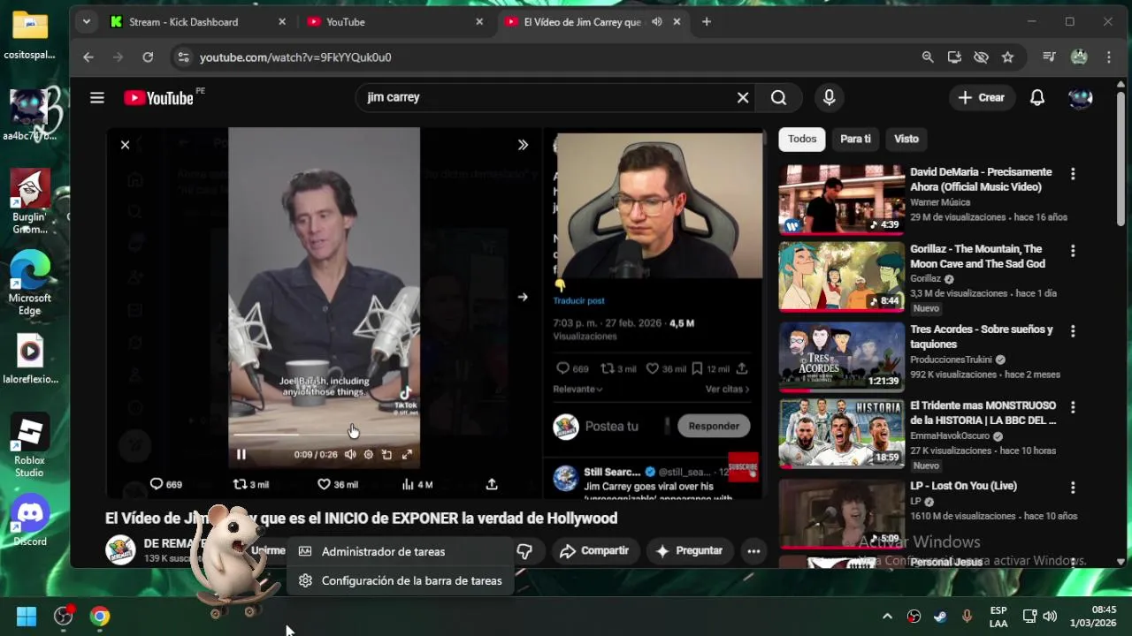Open the DE REMATE channel avatar
1132x636 pixels.
120,549
